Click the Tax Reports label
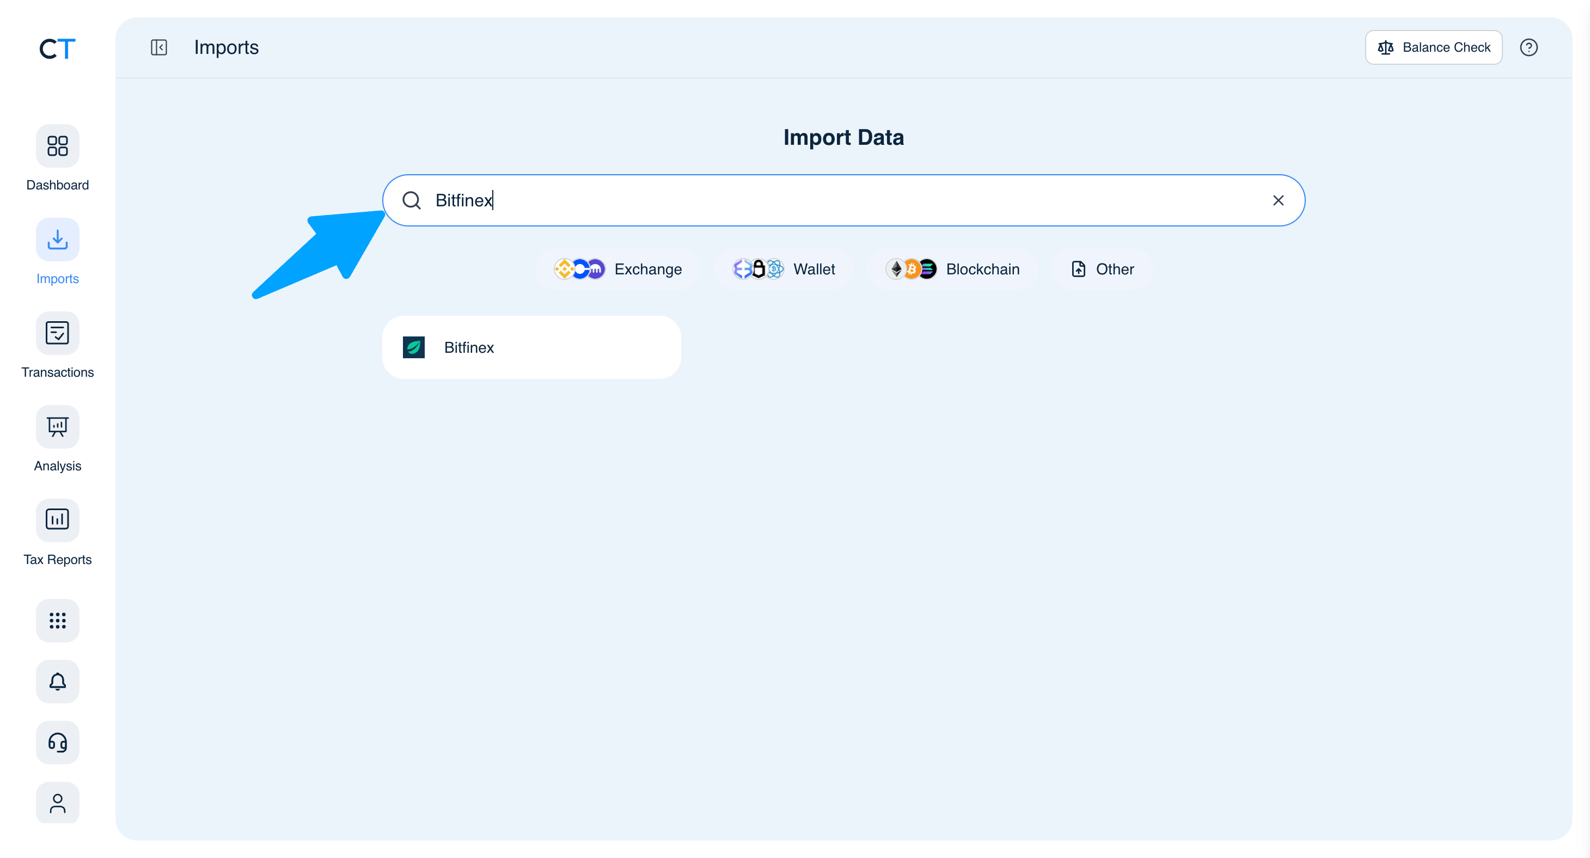 pos(57,560)
